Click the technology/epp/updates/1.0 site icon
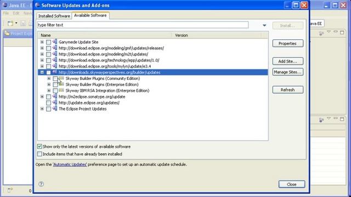Viewport: 351px width, 197px height. pyautogui.click(x=55, y=60)
